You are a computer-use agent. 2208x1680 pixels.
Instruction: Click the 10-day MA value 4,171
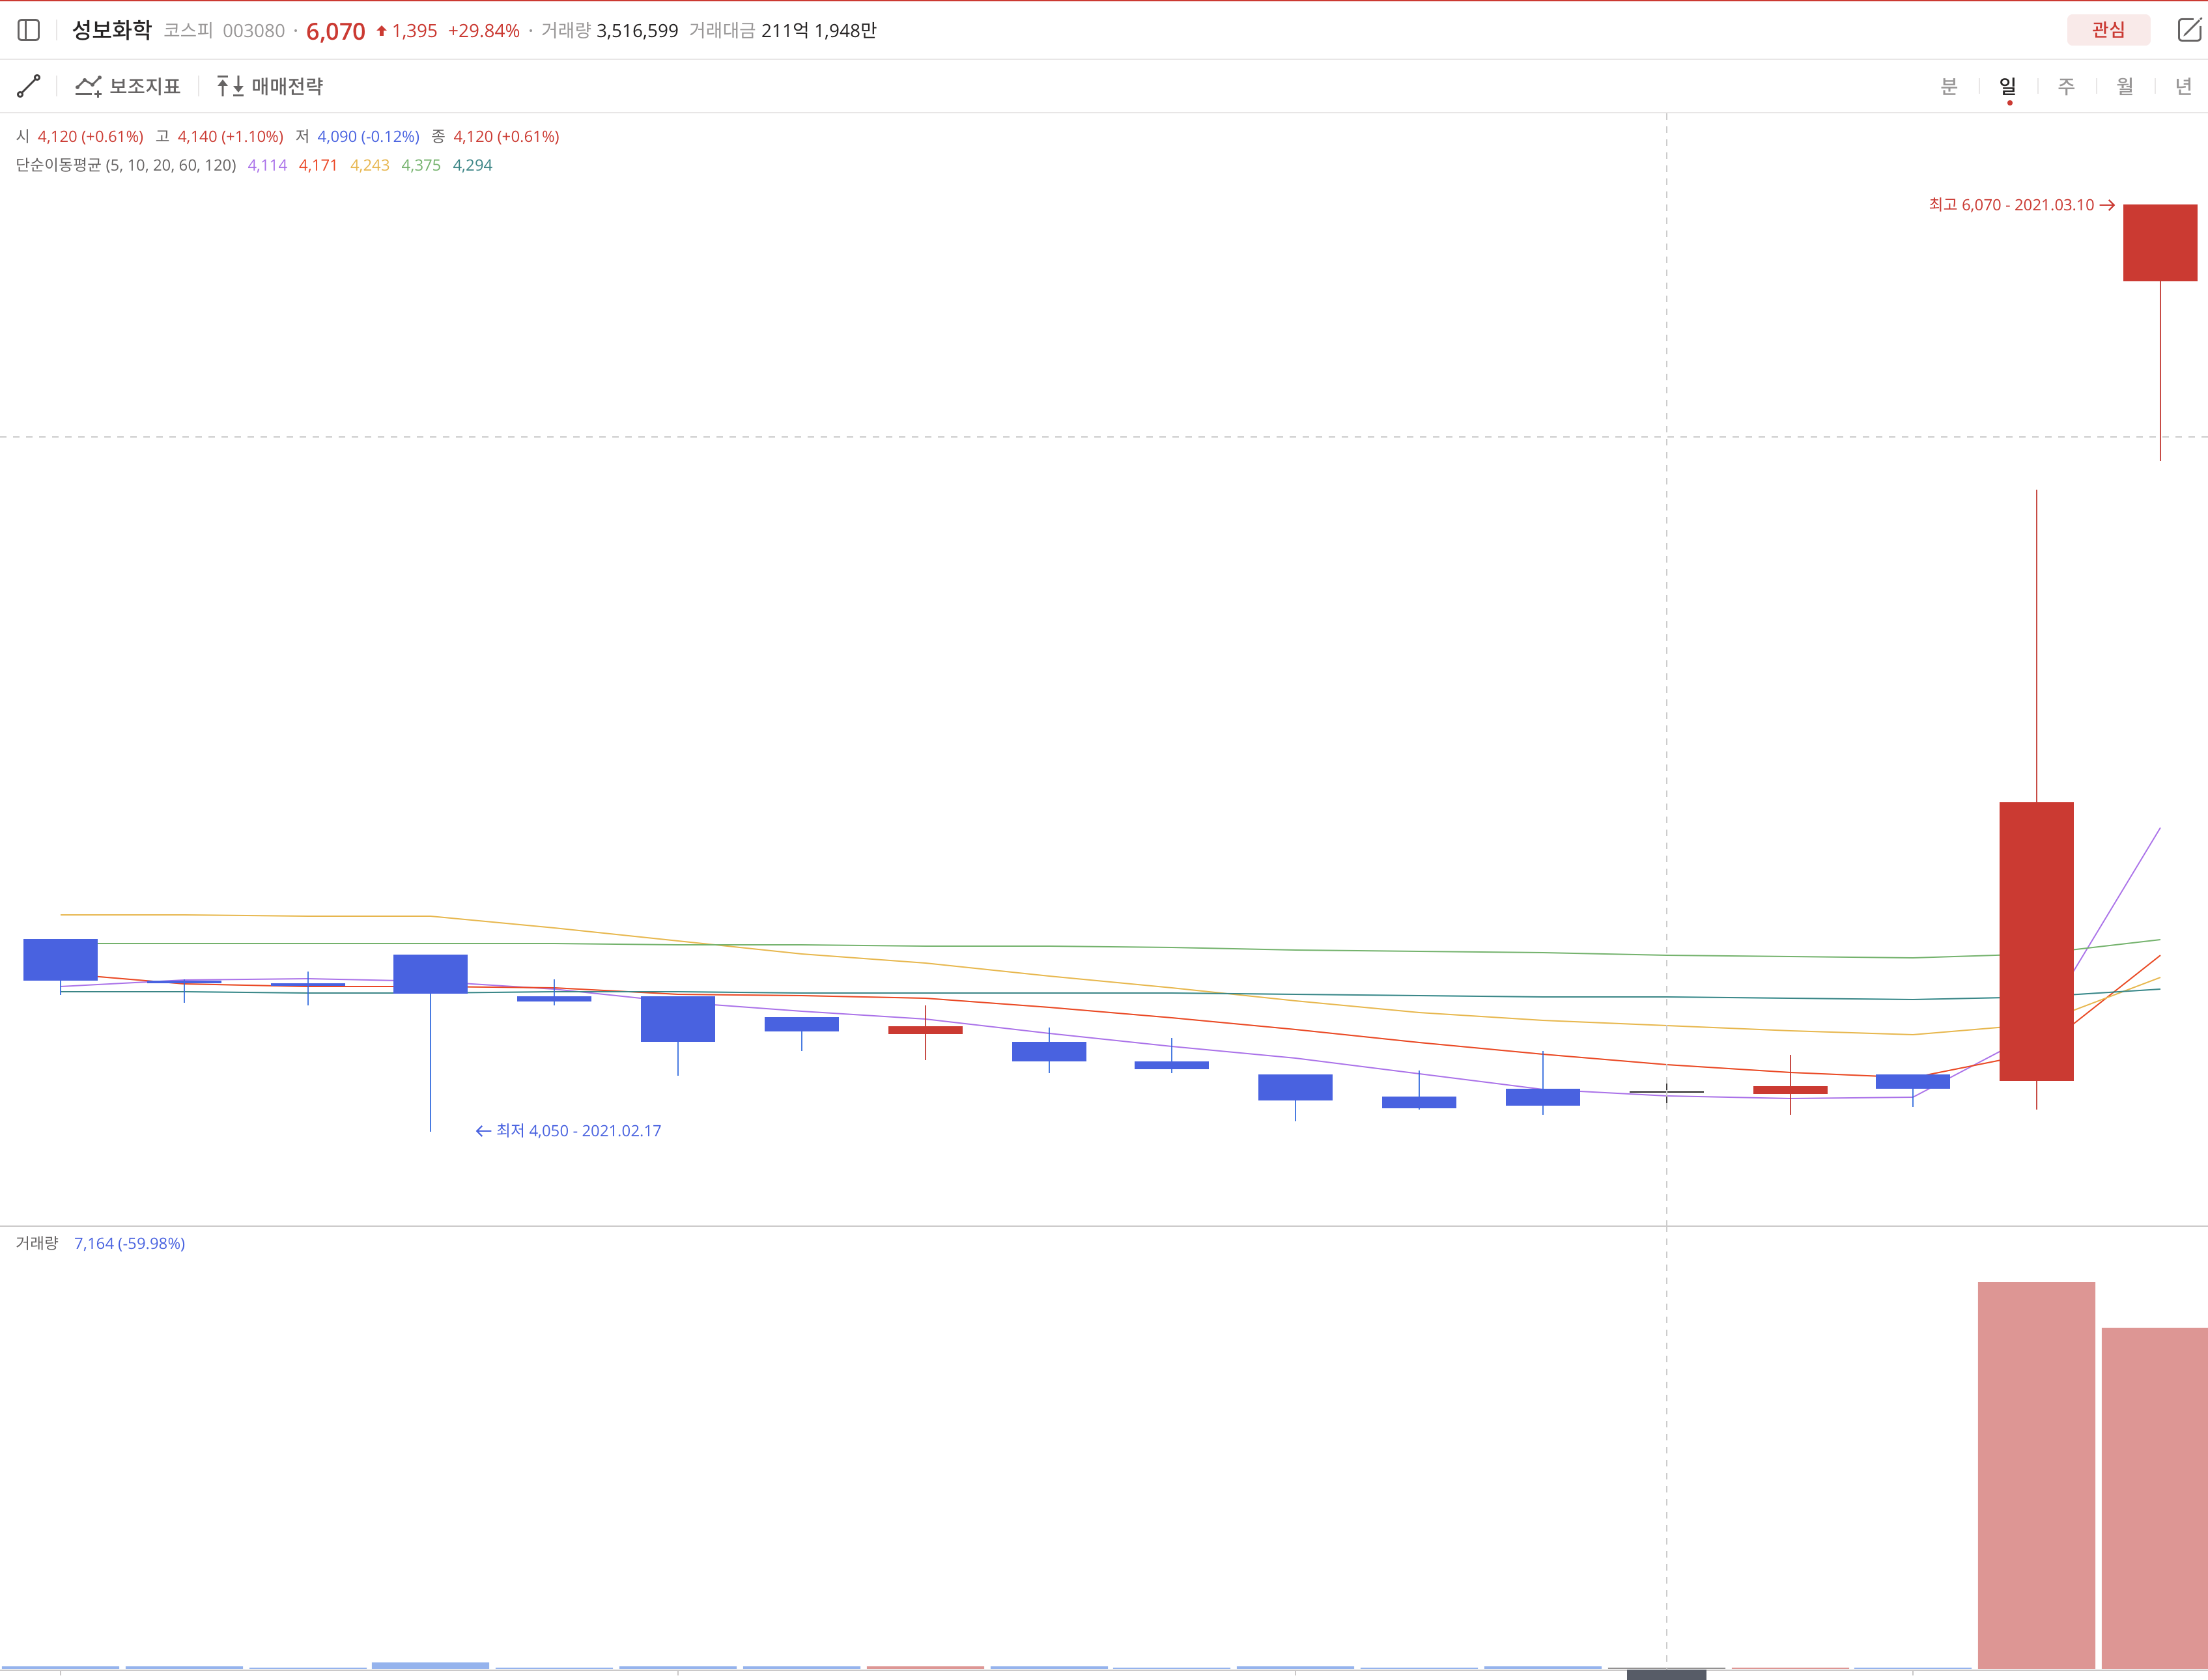pos(318,165)
